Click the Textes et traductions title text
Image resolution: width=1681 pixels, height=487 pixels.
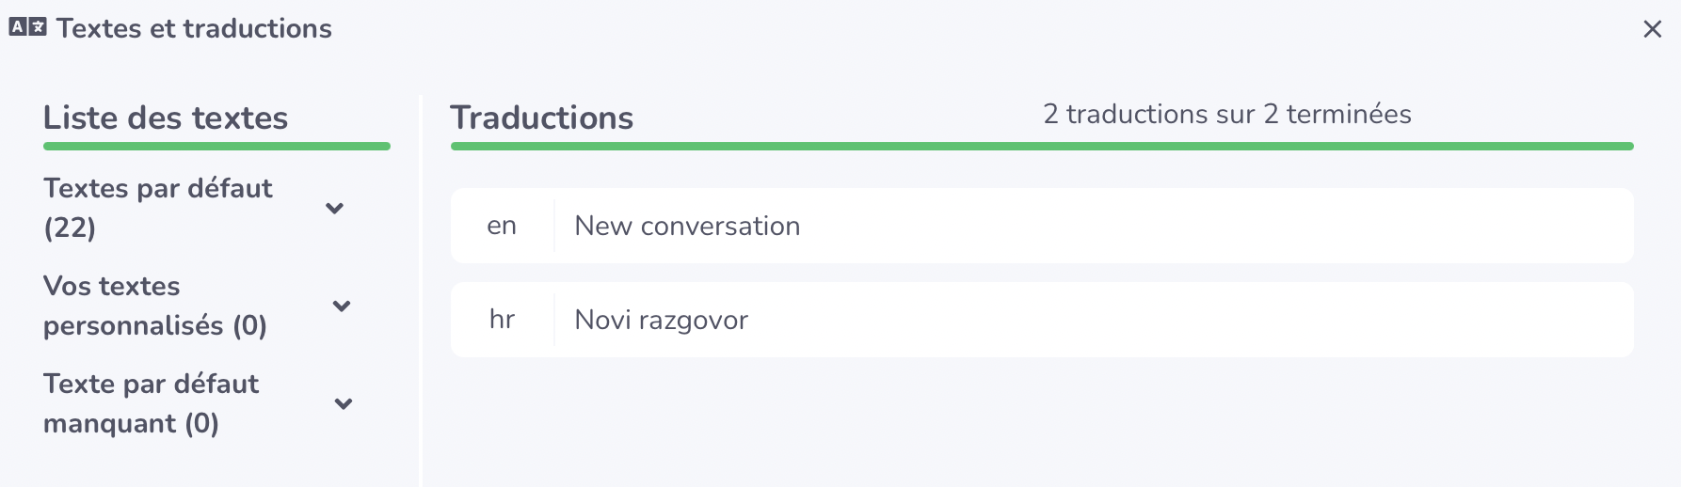pos(194,28)
